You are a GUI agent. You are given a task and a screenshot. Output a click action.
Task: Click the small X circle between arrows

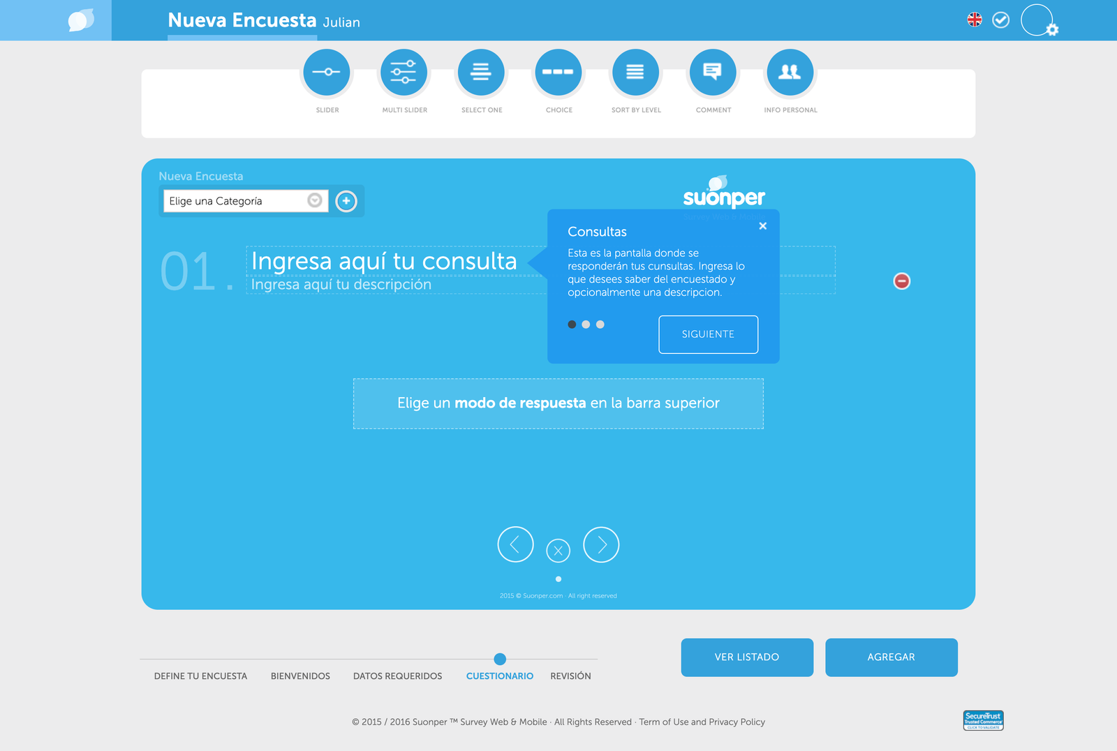[558, 551]
